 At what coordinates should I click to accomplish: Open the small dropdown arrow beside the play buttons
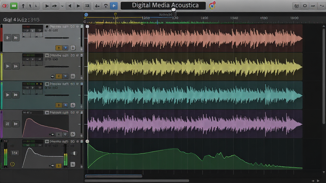coord(62,6)
